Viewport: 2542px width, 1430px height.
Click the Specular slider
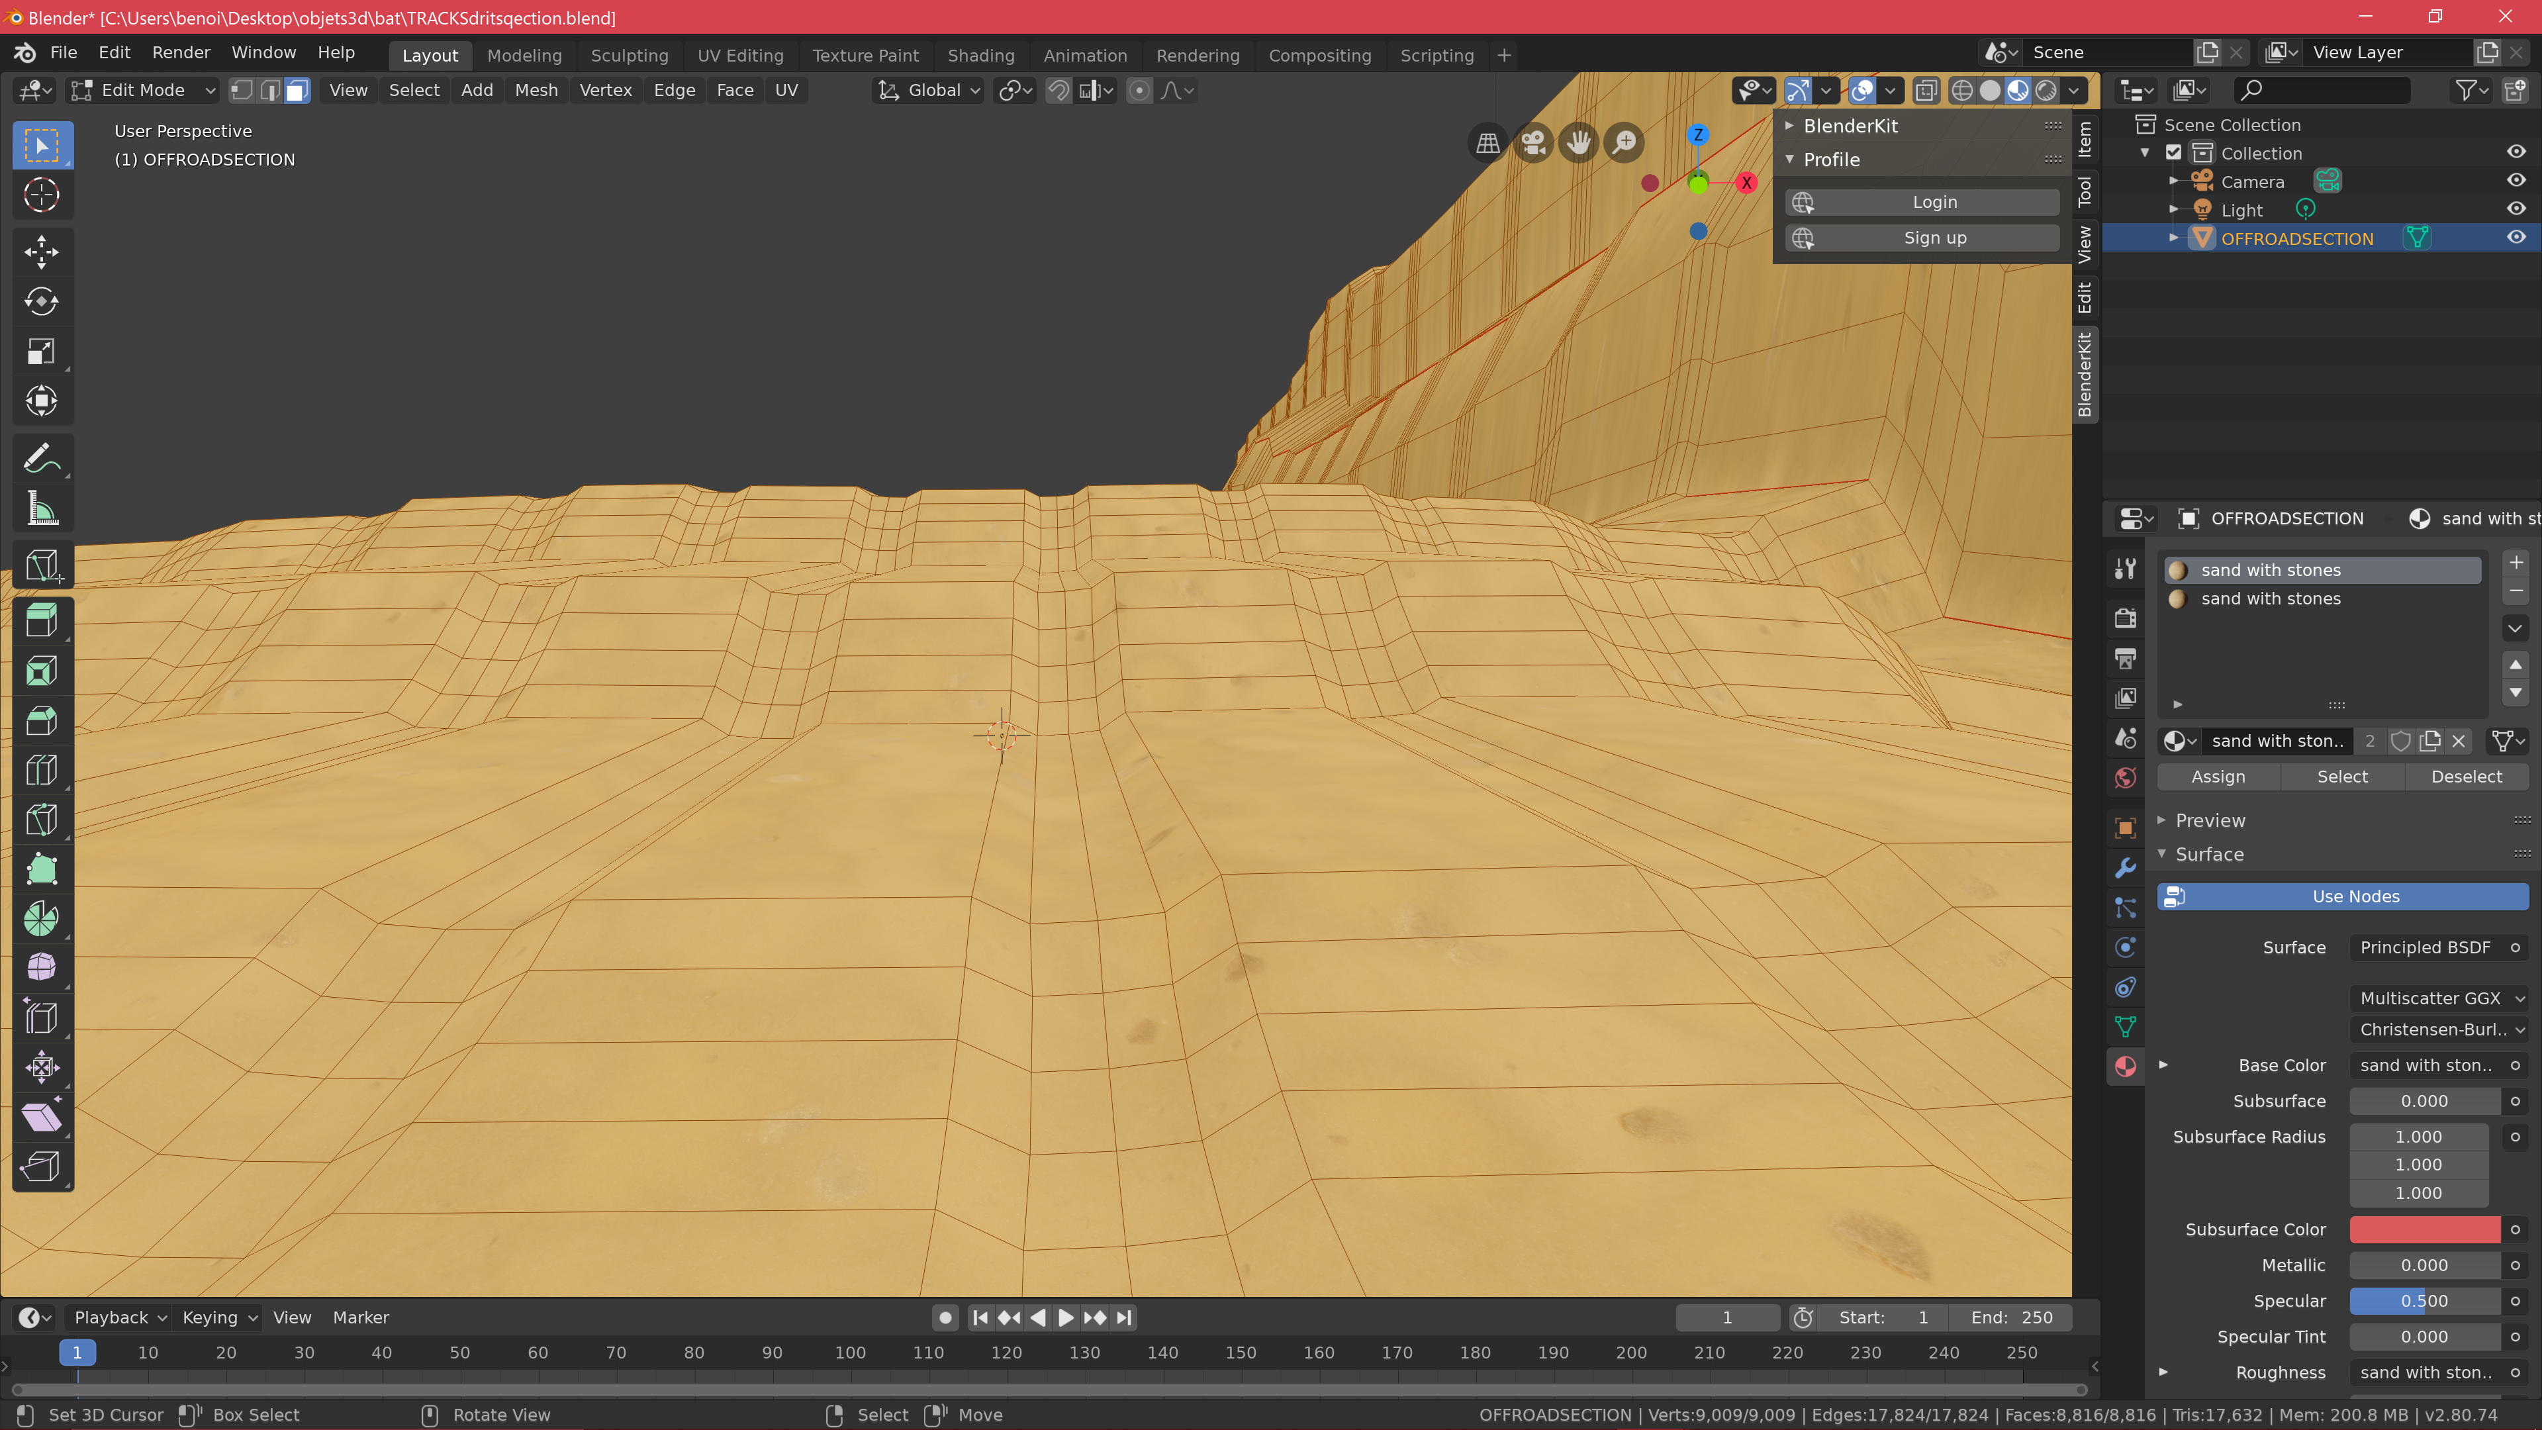coord(2424,1301)
